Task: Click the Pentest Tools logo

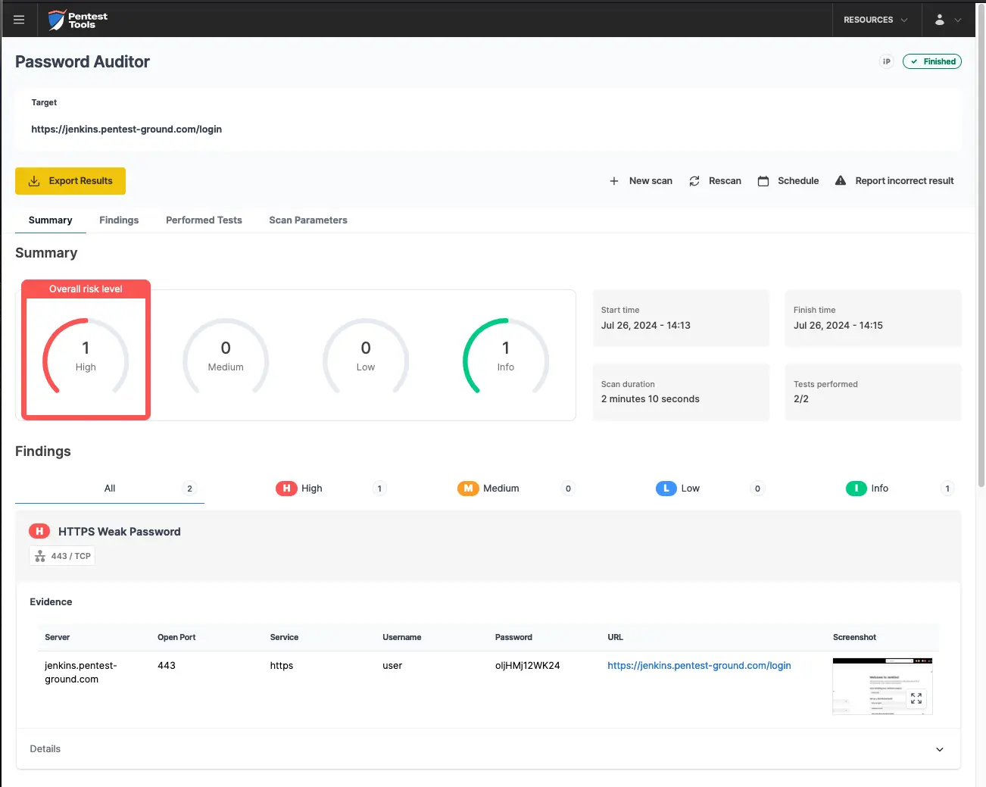Action: [77, 20]
